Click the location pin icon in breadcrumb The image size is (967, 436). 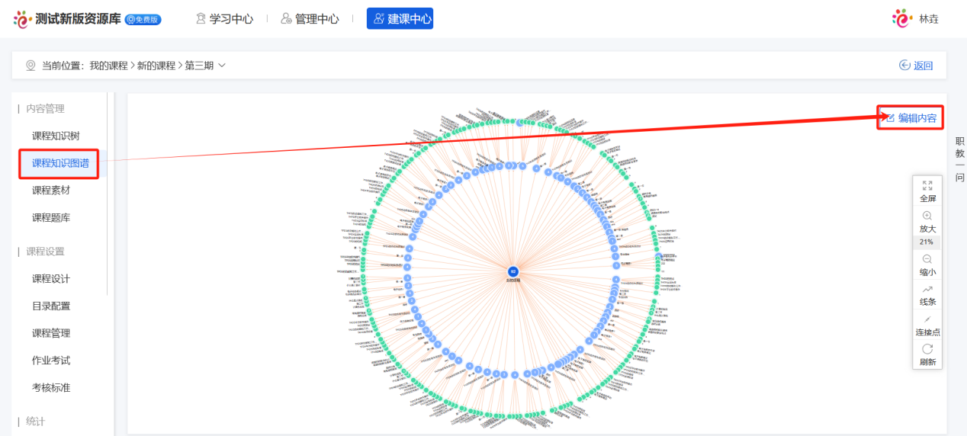point(31,66)
